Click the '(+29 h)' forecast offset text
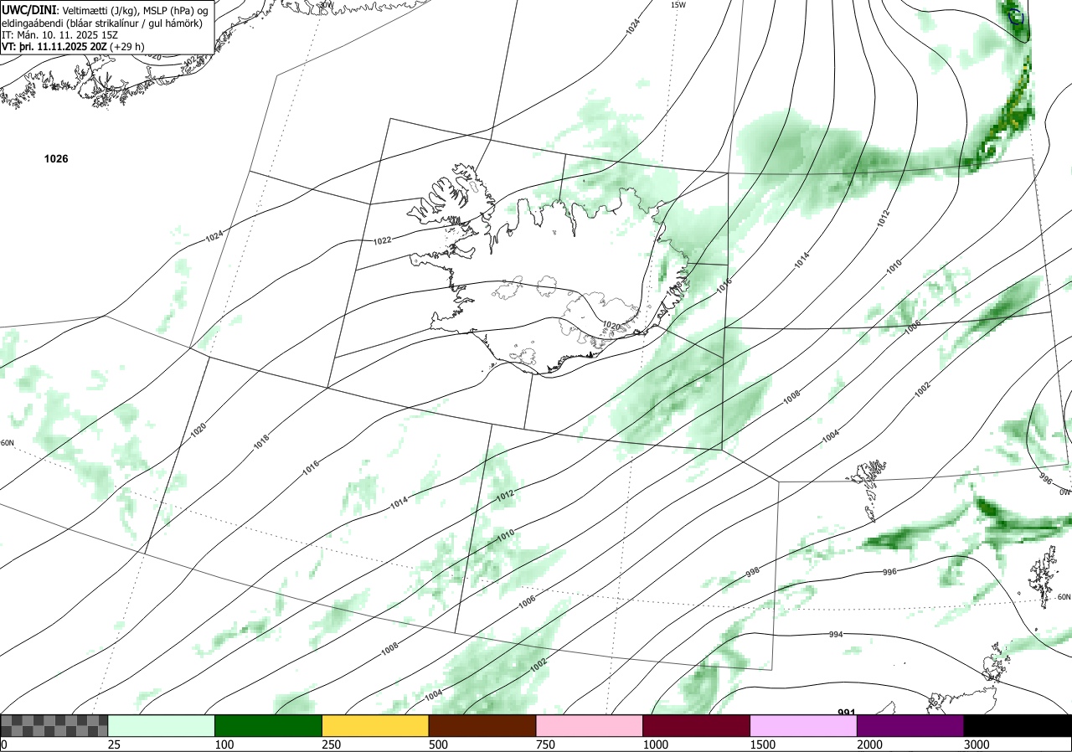1072x752 pixels. tap(126, 47)
